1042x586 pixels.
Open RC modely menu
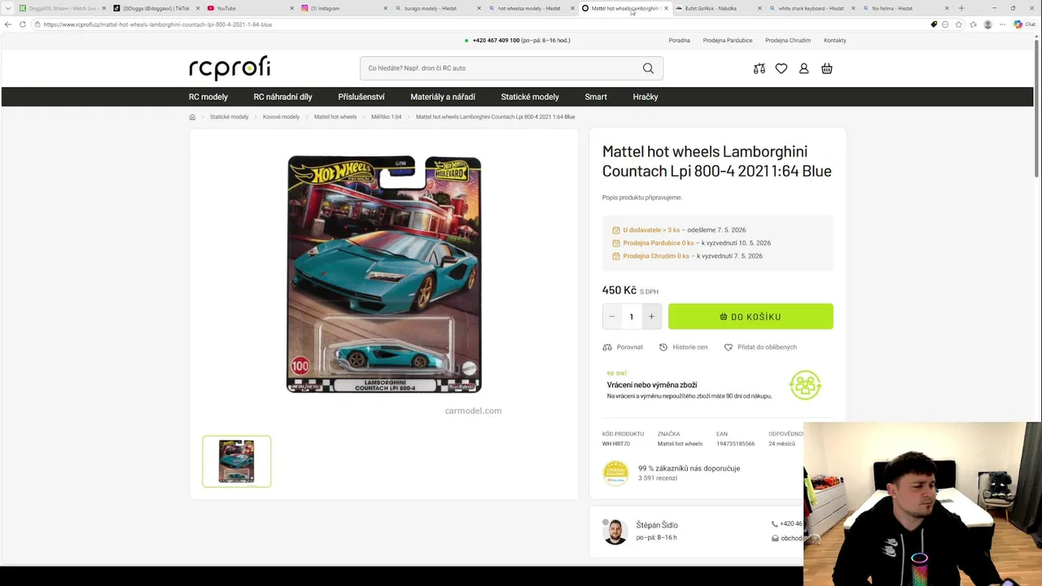208,97
